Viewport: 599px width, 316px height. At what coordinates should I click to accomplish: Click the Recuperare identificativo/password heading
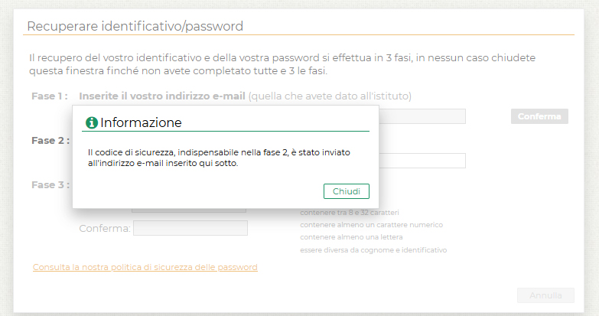(135, 26)
